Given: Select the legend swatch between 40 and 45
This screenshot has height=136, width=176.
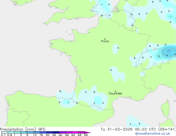Looking at the screenshot, I should [x=75, y=132].
